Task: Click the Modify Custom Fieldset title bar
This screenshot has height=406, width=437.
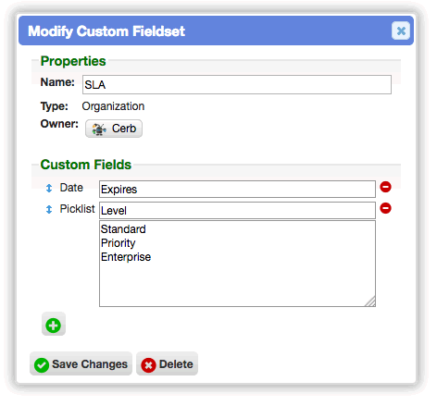Action: click(x=216, y=31)
